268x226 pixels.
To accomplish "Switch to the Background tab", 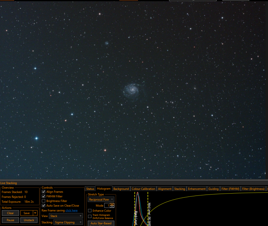I will pyautogui.click(x=121, y=189).
